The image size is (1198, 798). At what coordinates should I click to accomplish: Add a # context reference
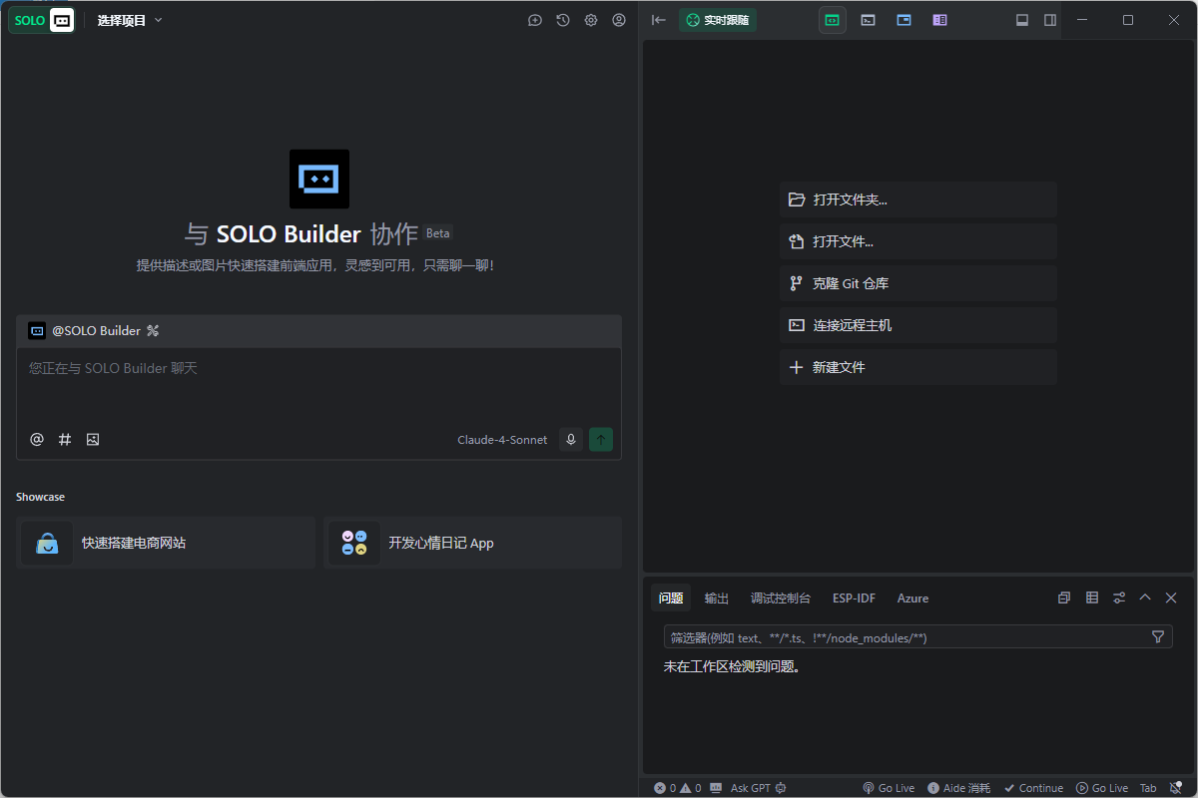tap(65, 439)
